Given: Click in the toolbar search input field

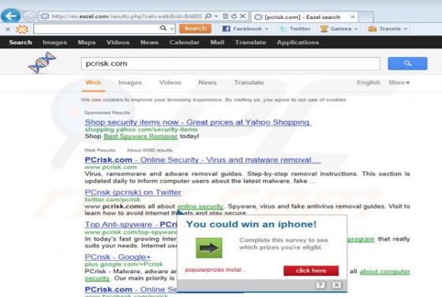Looking at the screenshot, I should (96, 28).
